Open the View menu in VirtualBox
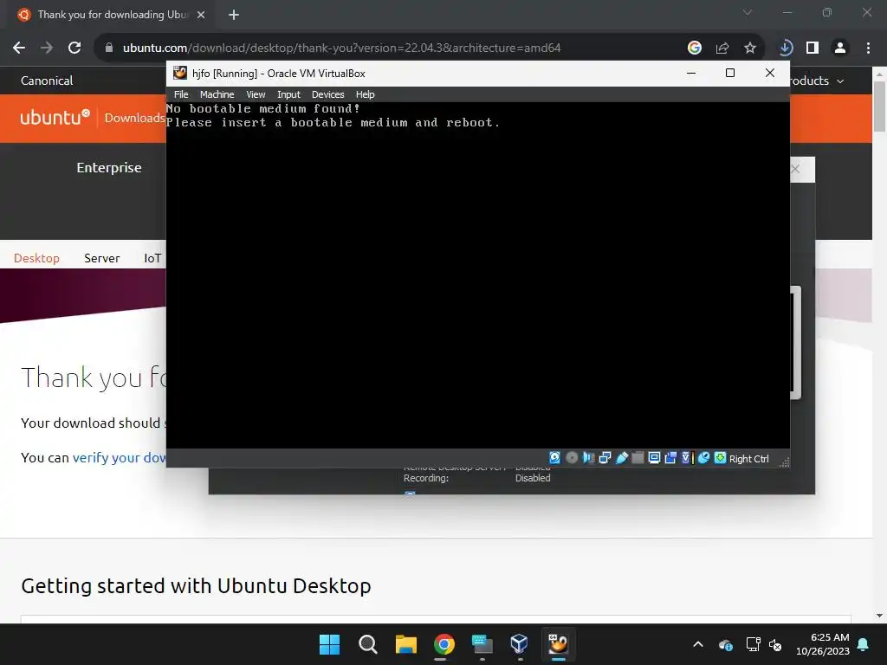 pyautogui.click(x=256, y=94)
